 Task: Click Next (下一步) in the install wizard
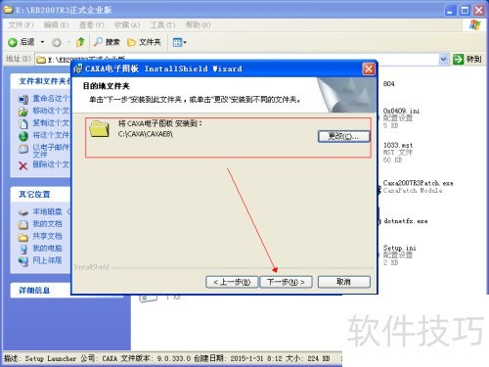click(x=286, y=282)
